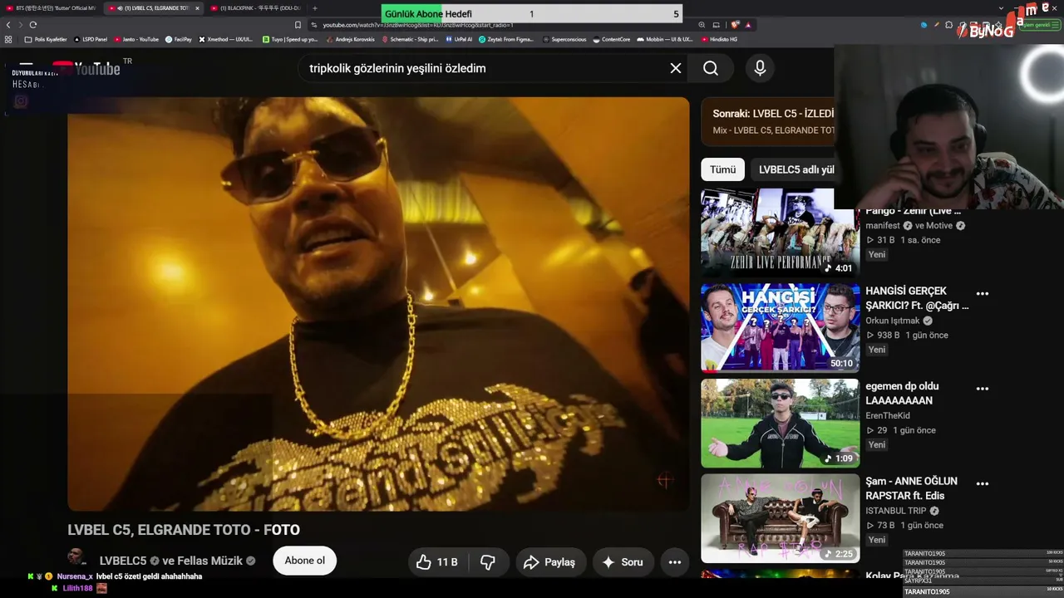
Task: Open the Orkun Işıtmak channel name
Action: coord(893,321)
